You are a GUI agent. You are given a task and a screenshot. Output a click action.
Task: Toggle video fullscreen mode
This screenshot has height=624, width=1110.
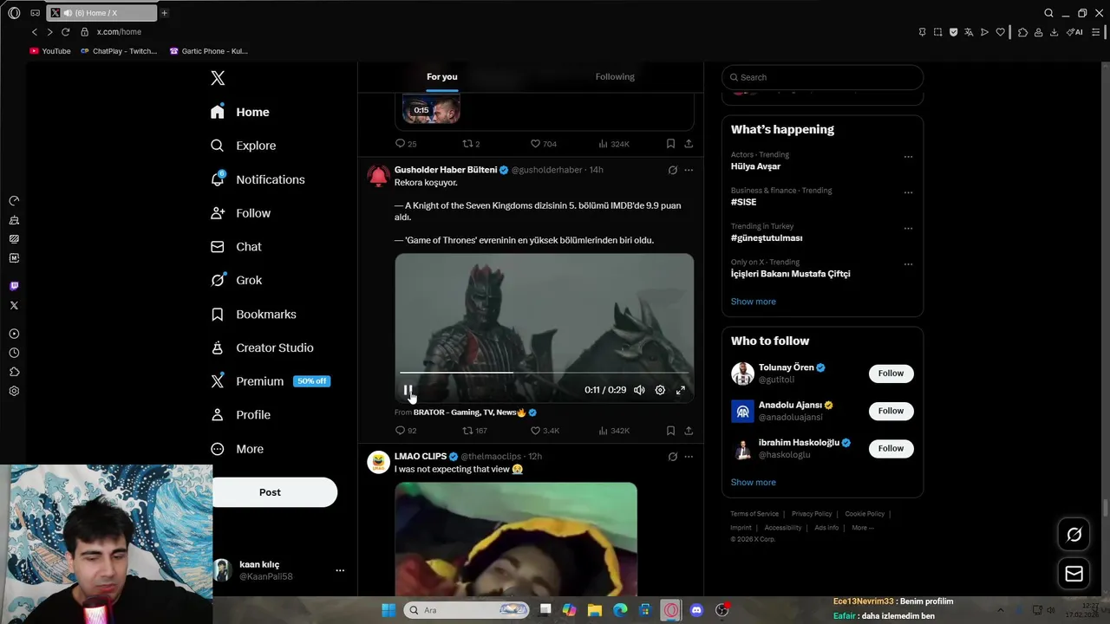(x=681, y=390)
